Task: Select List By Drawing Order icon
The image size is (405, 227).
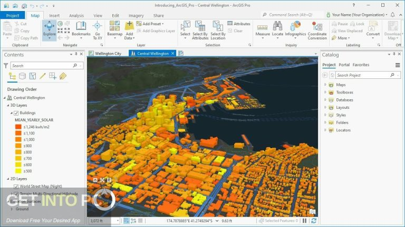Action: [x=12, y=76]
